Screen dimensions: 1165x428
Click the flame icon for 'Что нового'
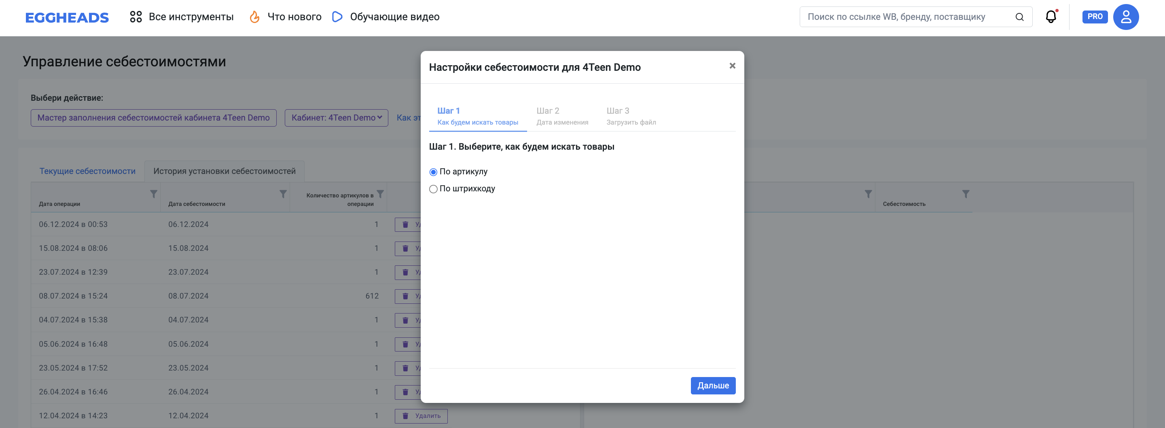254,17
